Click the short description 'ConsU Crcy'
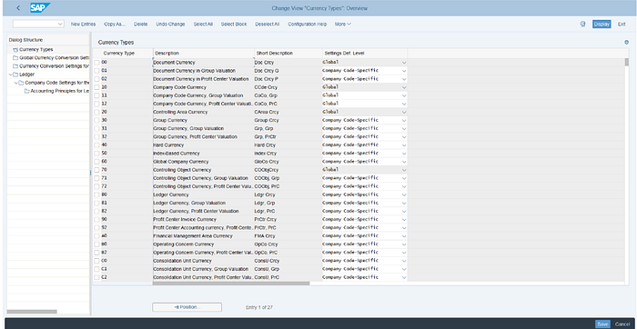Screen dimensions: 637x329 pyautogui.click(x=267, y=261)
